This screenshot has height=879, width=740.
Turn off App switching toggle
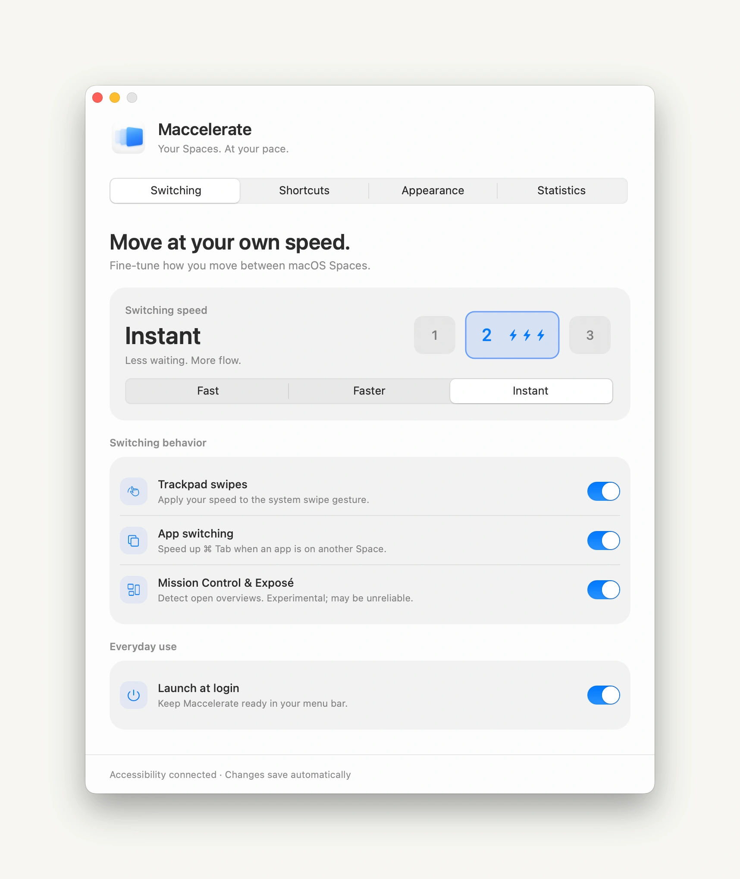603,541
